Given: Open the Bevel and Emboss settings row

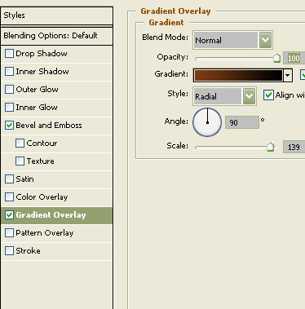Looking at the screenshot, I should coord(57,126).
